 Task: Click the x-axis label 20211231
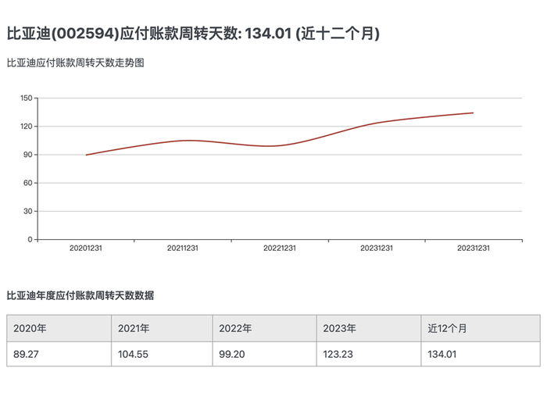click(x=182, y=248)
